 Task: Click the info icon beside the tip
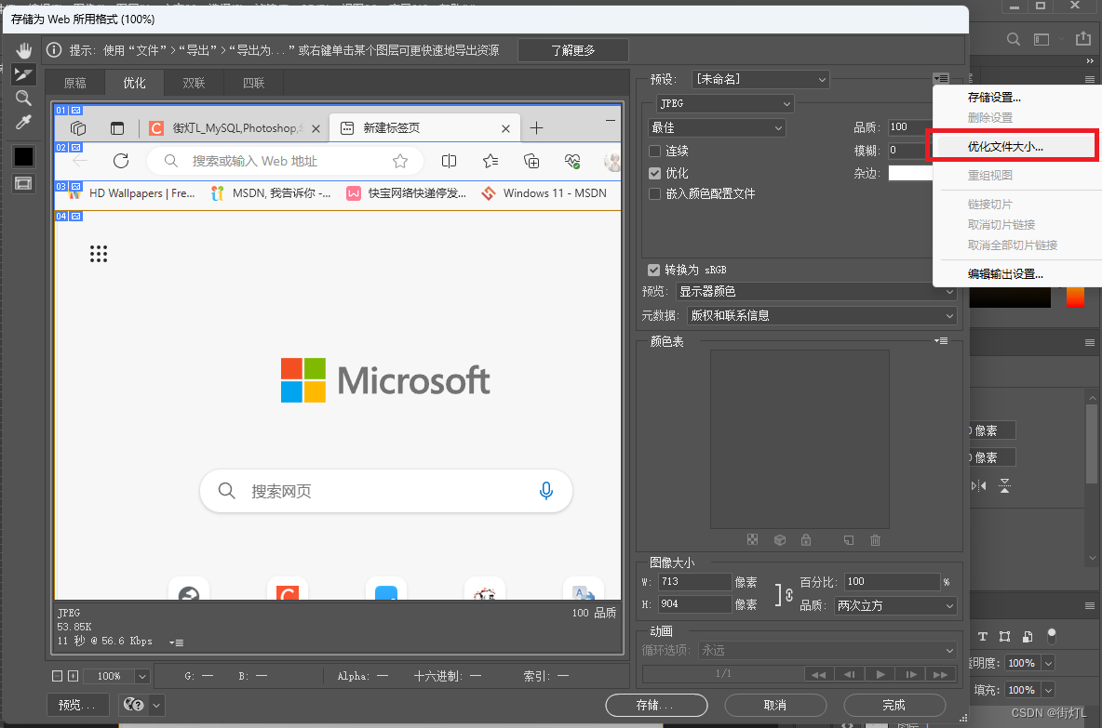pos(53,50)
